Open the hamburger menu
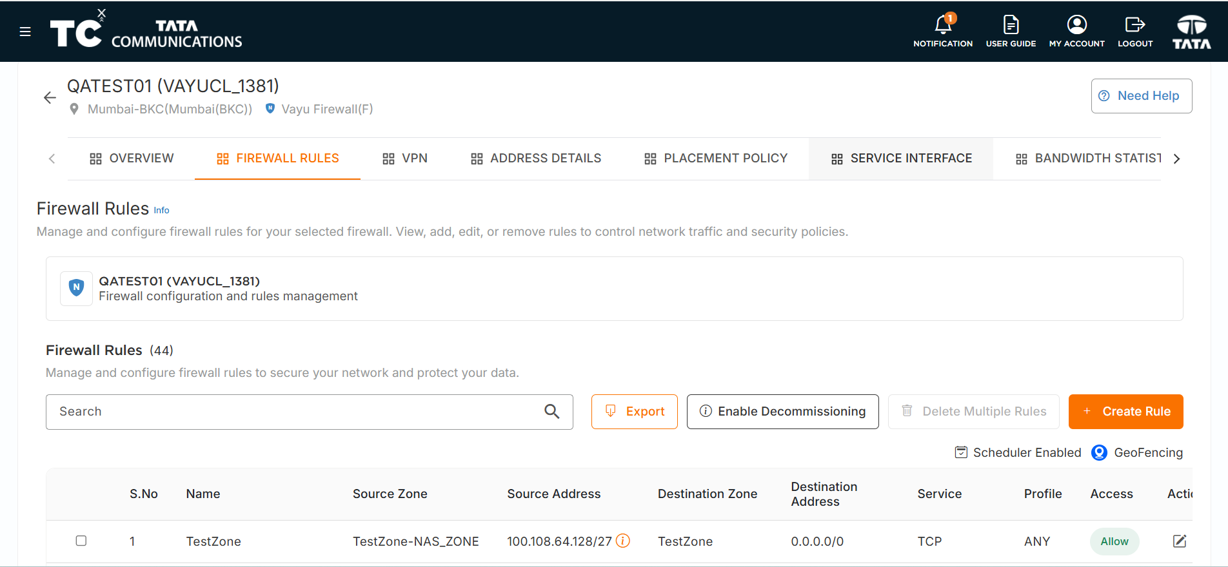The width and height of the screenshot is (1228, 567). (x=25, y=32)
